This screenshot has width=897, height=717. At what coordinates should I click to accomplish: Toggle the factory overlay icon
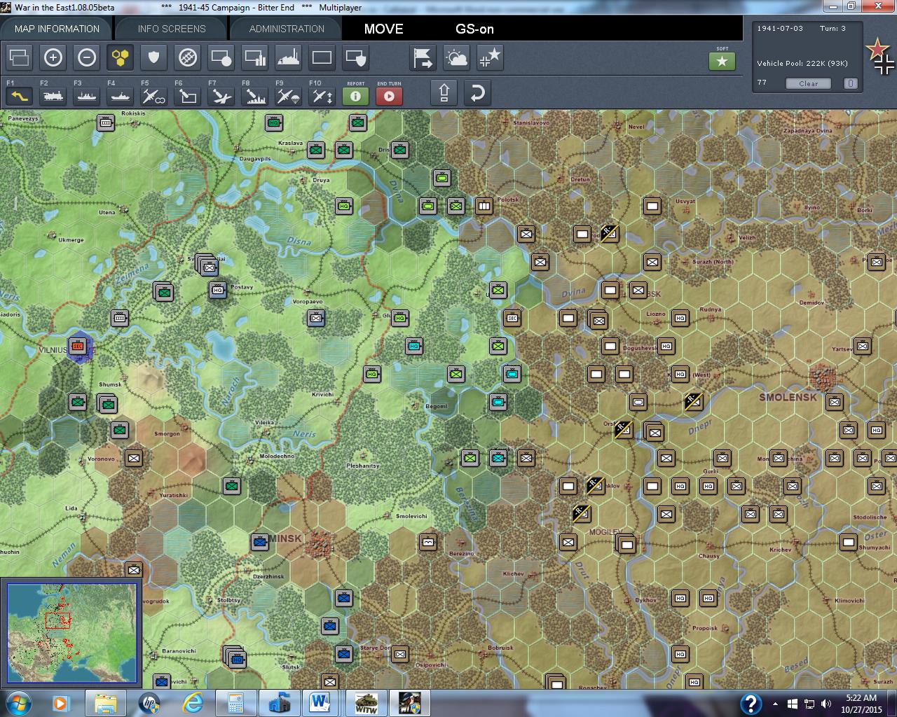[x=289, y=57]
